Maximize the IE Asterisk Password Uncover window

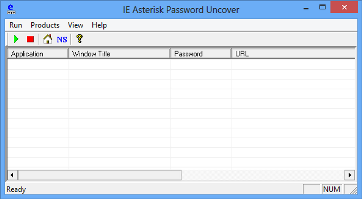[322, 8]
